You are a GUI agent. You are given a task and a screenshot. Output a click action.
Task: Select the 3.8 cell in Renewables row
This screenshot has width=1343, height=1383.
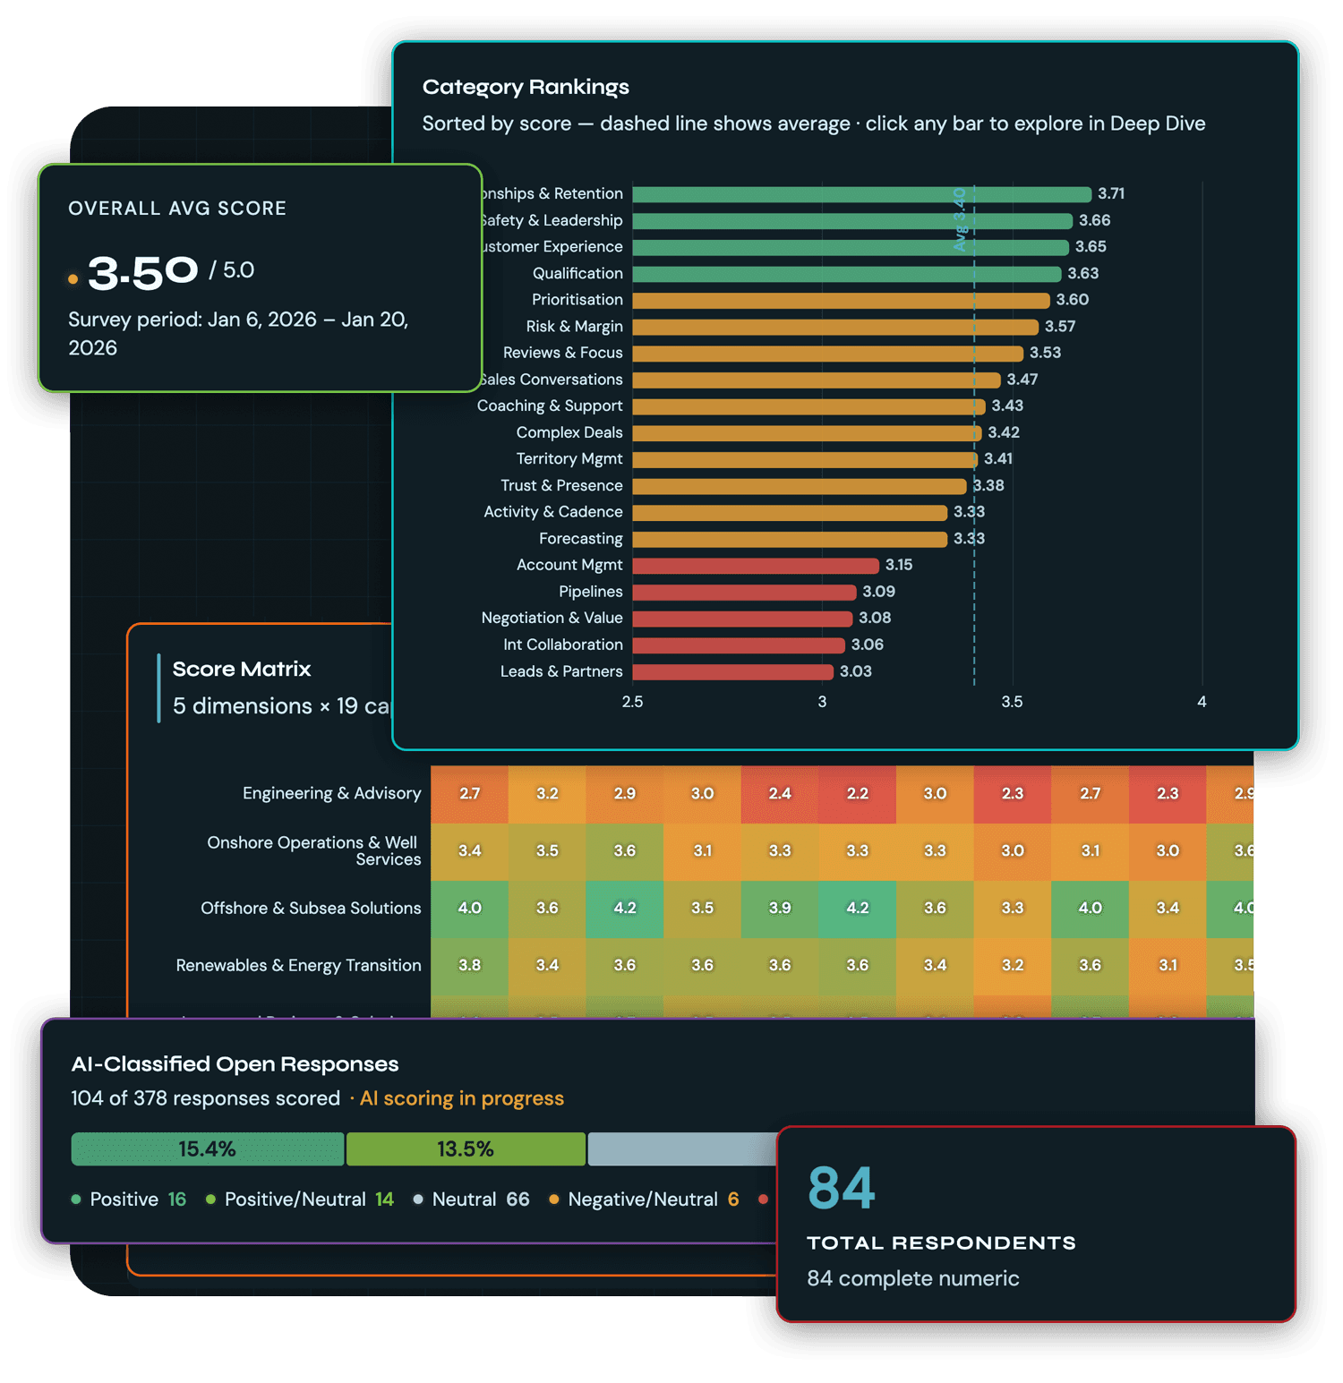[470, 966]
